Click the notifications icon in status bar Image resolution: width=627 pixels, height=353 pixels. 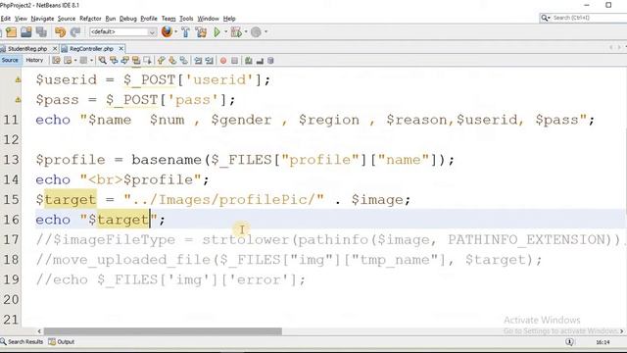[569, 342]
